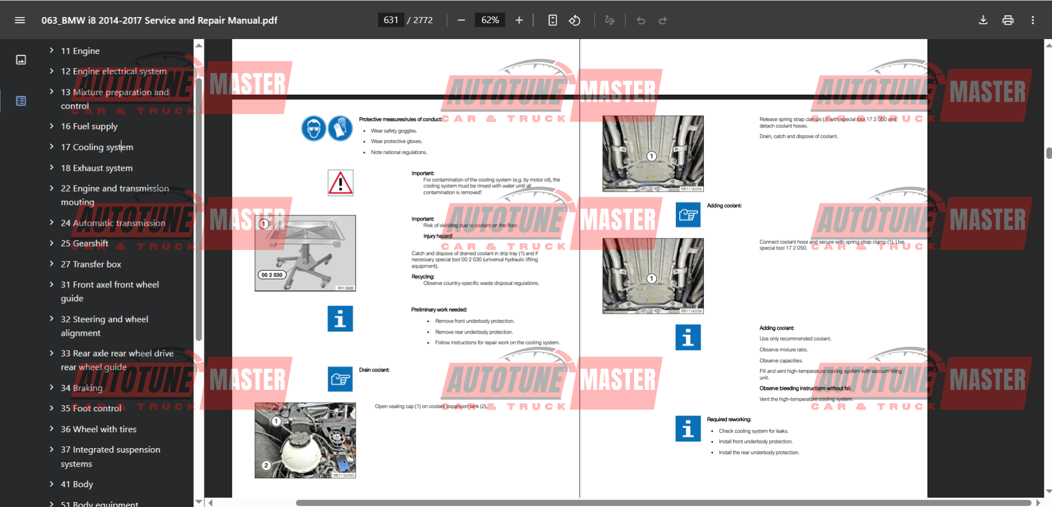
Task: Click the fit to page icon
Action: tap(552, 20)
